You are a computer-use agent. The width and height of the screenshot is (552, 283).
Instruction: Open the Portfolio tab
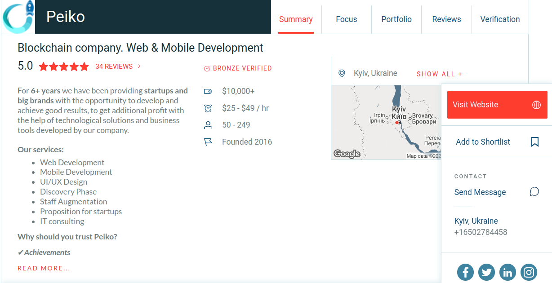click(x=396, y=19)
